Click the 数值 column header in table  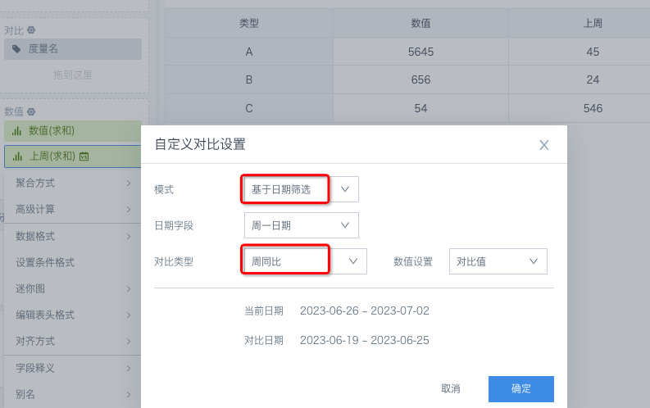pos(420,23)
